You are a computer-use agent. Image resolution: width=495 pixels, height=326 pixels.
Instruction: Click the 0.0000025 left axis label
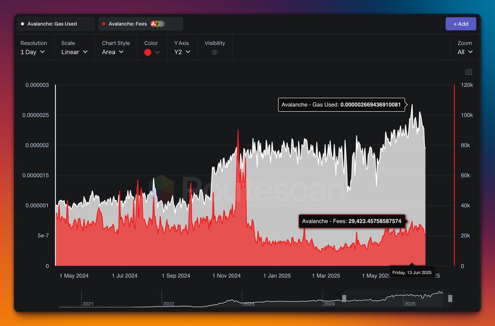35,115
